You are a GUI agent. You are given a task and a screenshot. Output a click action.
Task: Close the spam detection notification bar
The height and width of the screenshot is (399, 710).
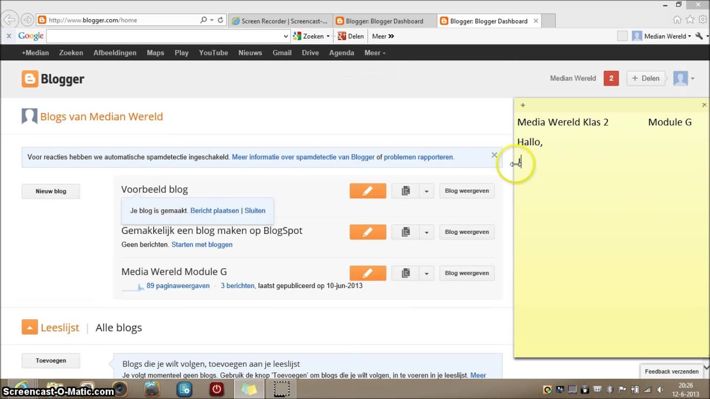pos(494,155)
